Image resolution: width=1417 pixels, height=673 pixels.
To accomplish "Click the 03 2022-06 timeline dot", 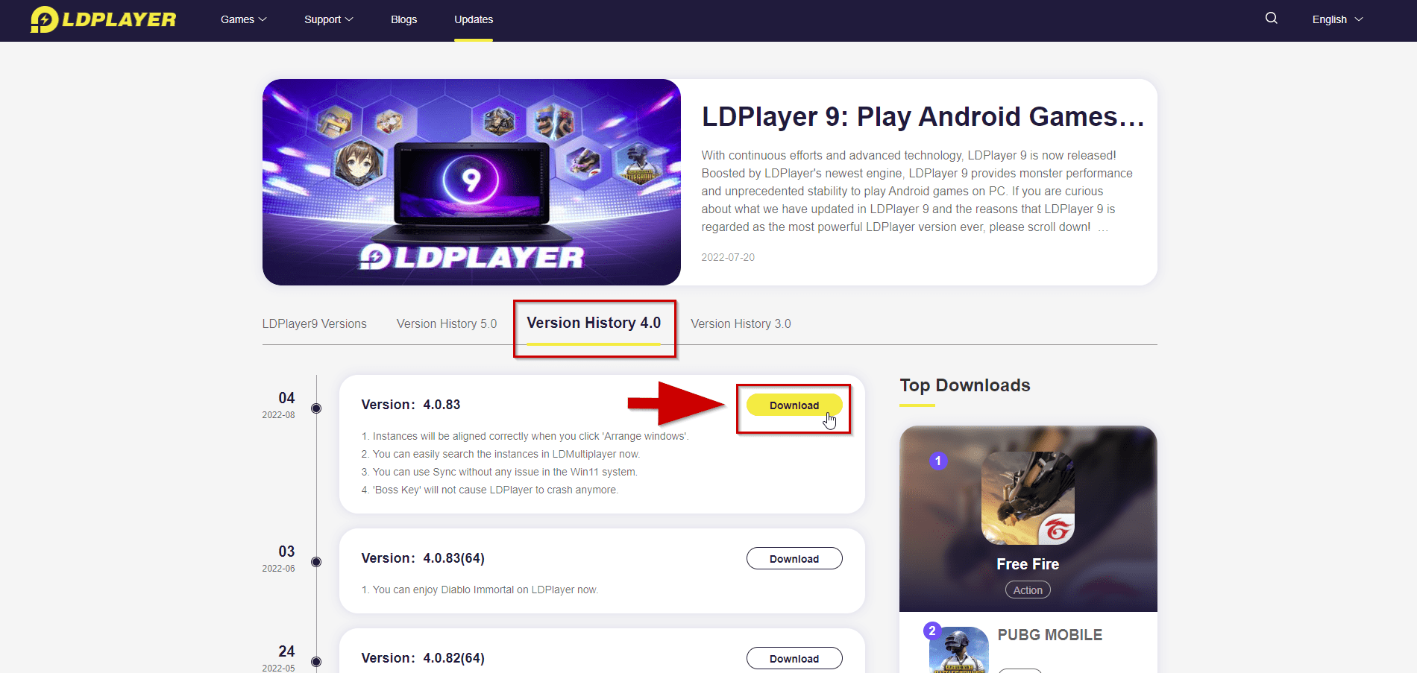I will [316, 562].
